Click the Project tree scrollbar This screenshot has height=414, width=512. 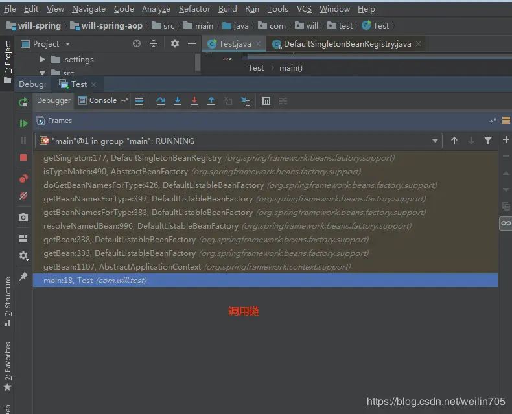[197, 62]
